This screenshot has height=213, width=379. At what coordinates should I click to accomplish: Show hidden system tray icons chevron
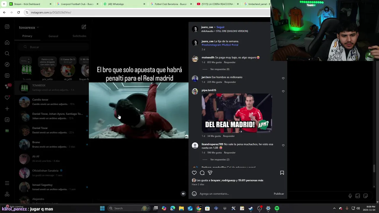coord(334,208)
